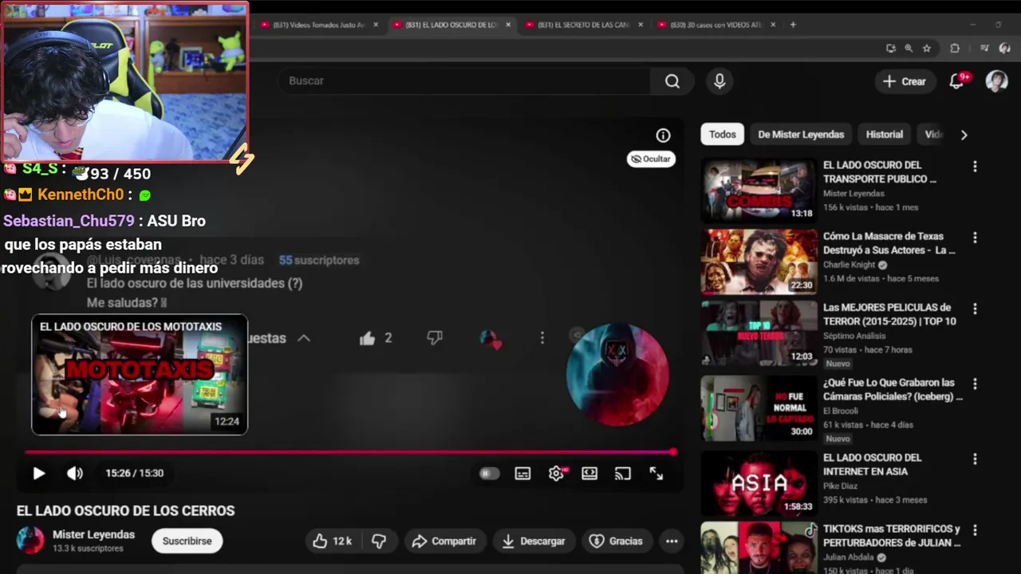Select De Mister Leyendas chip
This screenshot has width=1021, height=574.
[801, 135]
